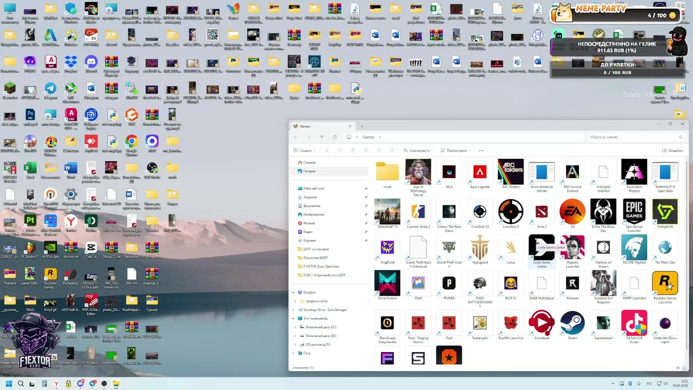
Task: Expand the Сеть tree node
Action: pyautogui.click(x=293, y=353)
